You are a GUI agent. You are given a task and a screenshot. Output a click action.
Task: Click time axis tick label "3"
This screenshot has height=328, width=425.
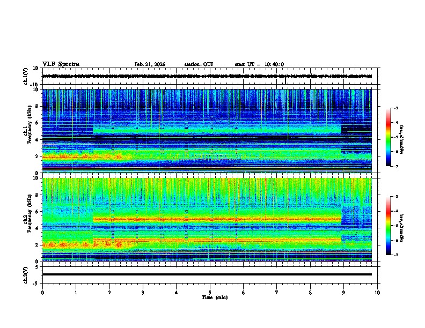pyautogui.click(x=143, y=293)
